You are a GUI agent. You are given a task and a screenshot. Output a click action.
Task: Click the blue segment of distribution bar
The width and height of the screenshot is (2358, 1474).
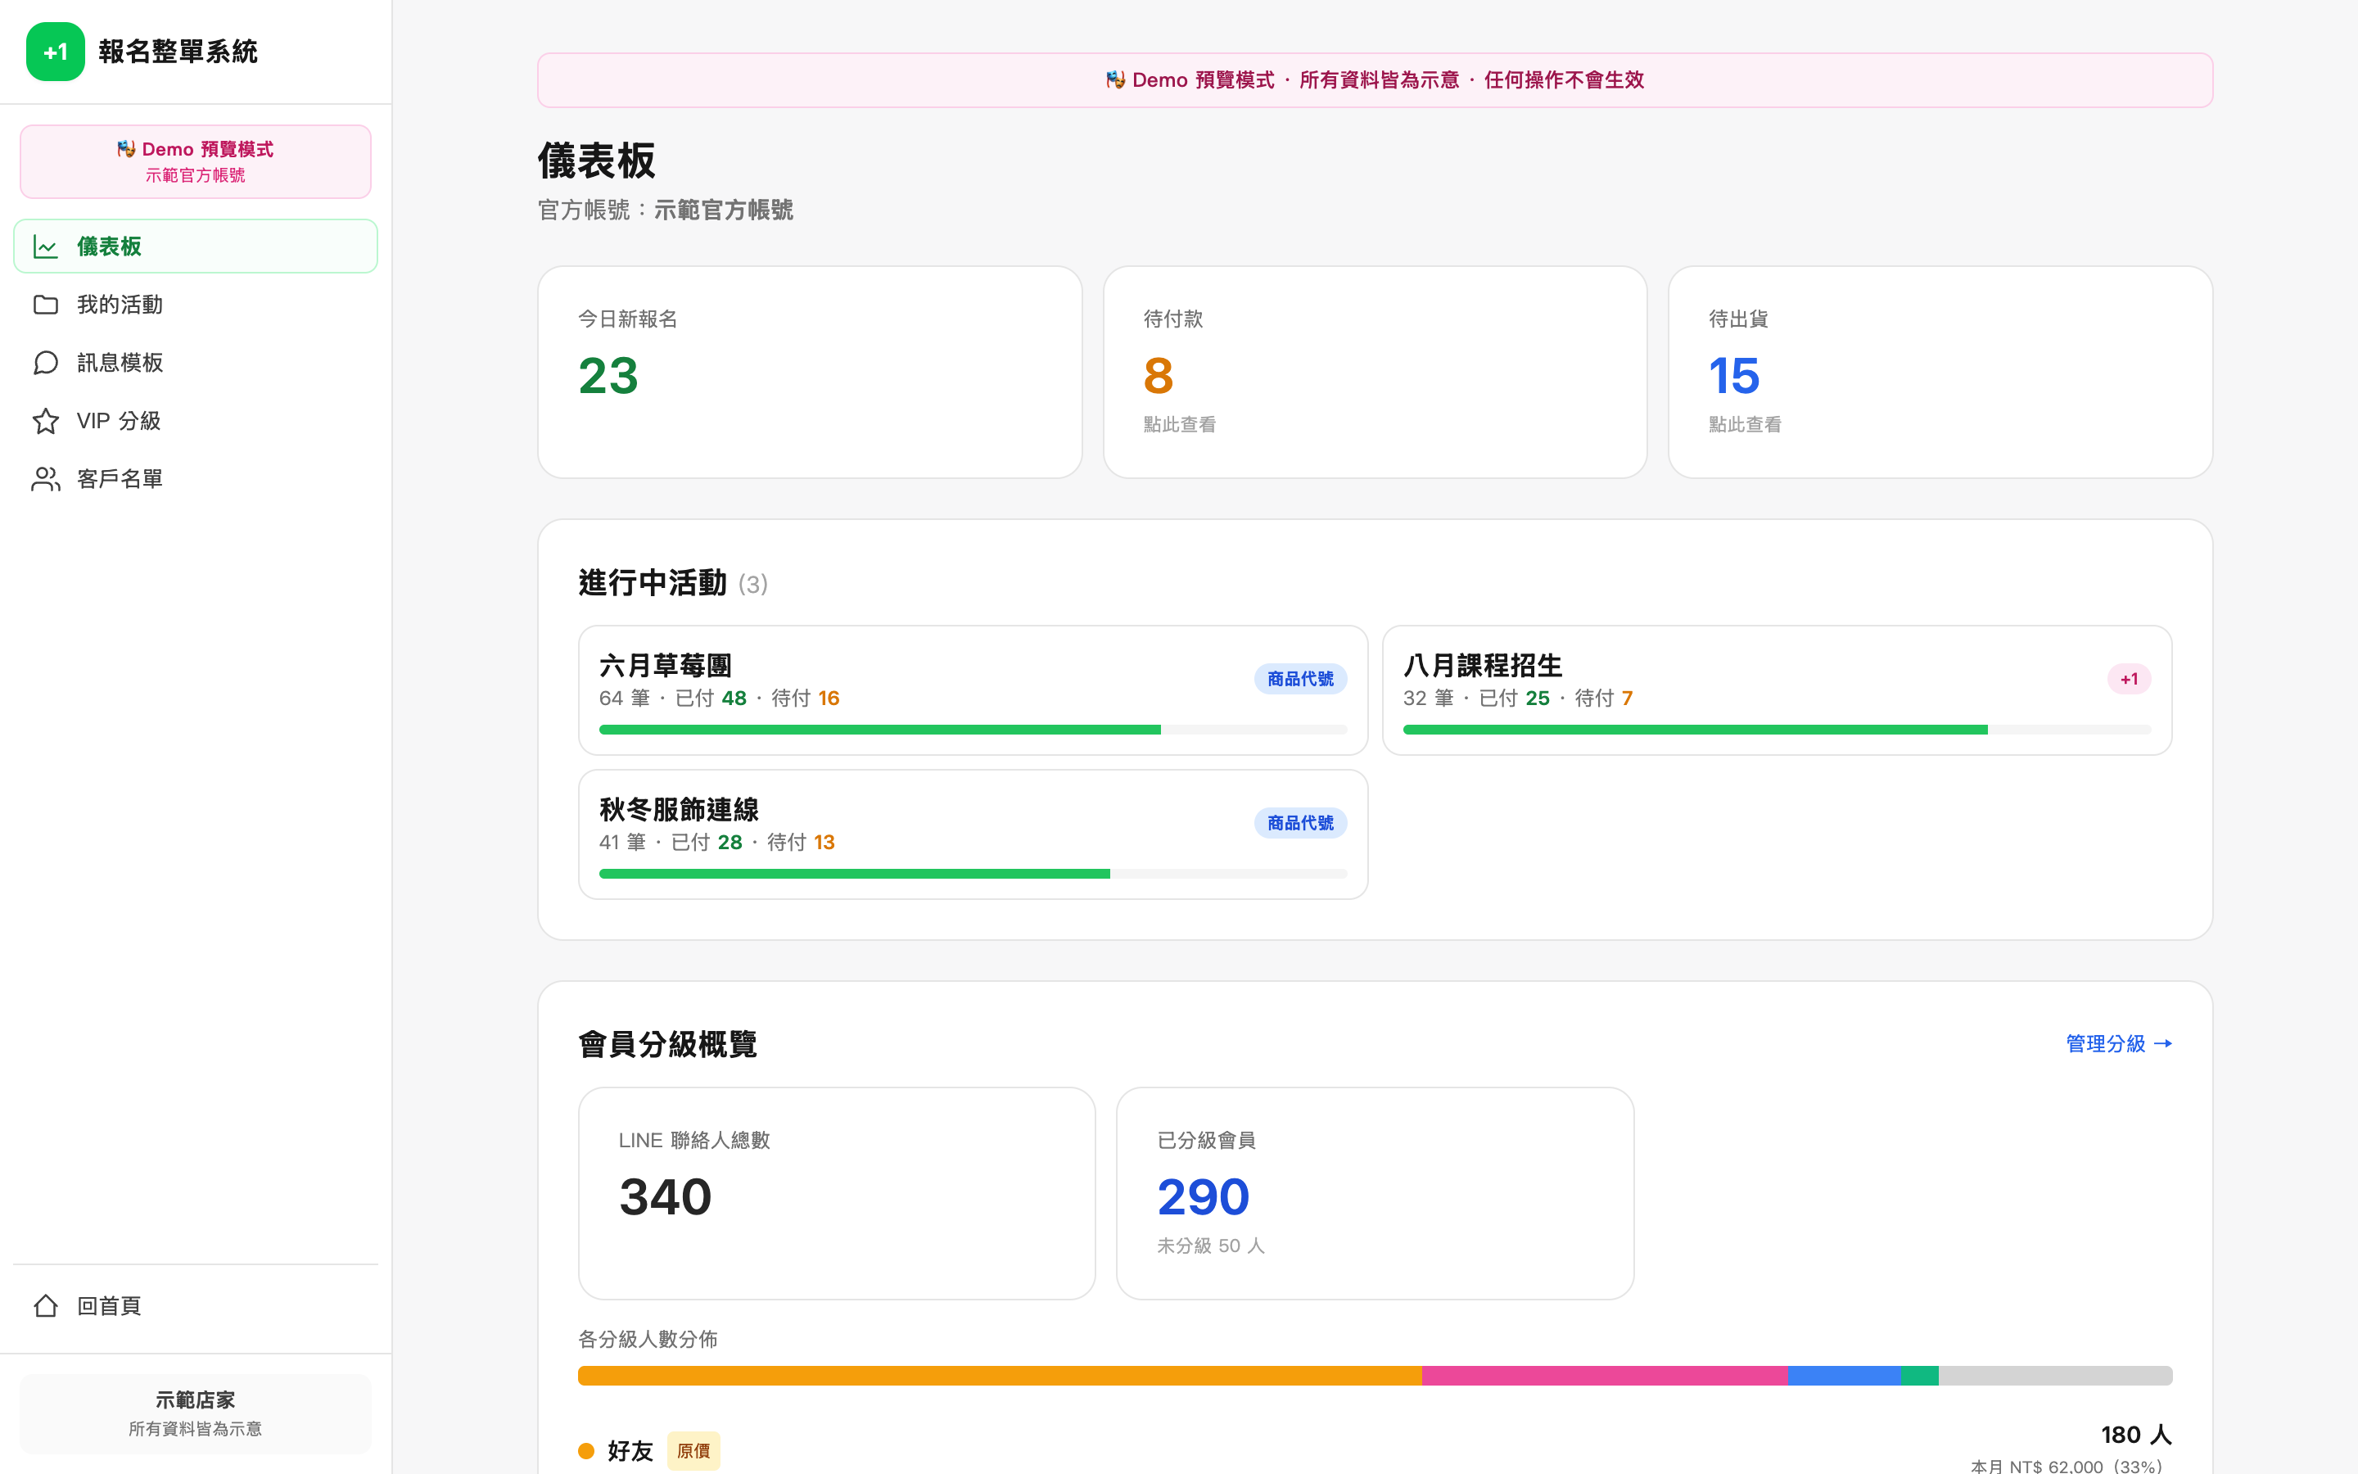pos(1845,1376)
